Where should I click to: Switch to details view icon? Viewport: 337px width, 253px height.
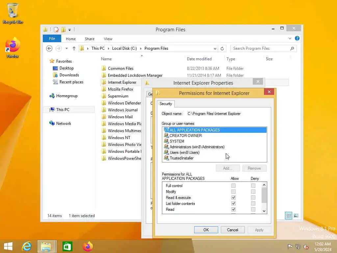click(288, 215)
